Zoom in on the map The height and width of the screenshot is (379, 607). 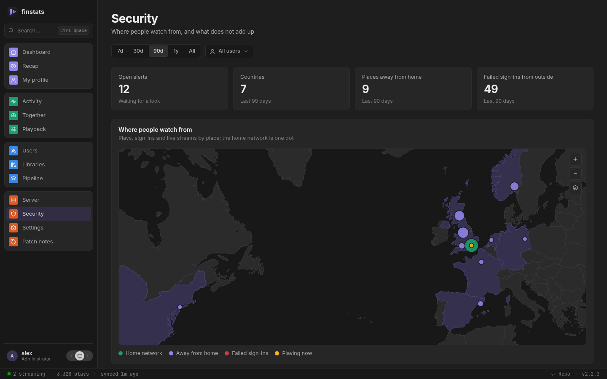575,159
